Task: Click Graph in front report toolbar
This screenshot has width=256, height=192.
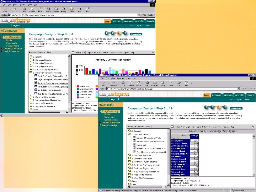Action: [x=188, y=127]
